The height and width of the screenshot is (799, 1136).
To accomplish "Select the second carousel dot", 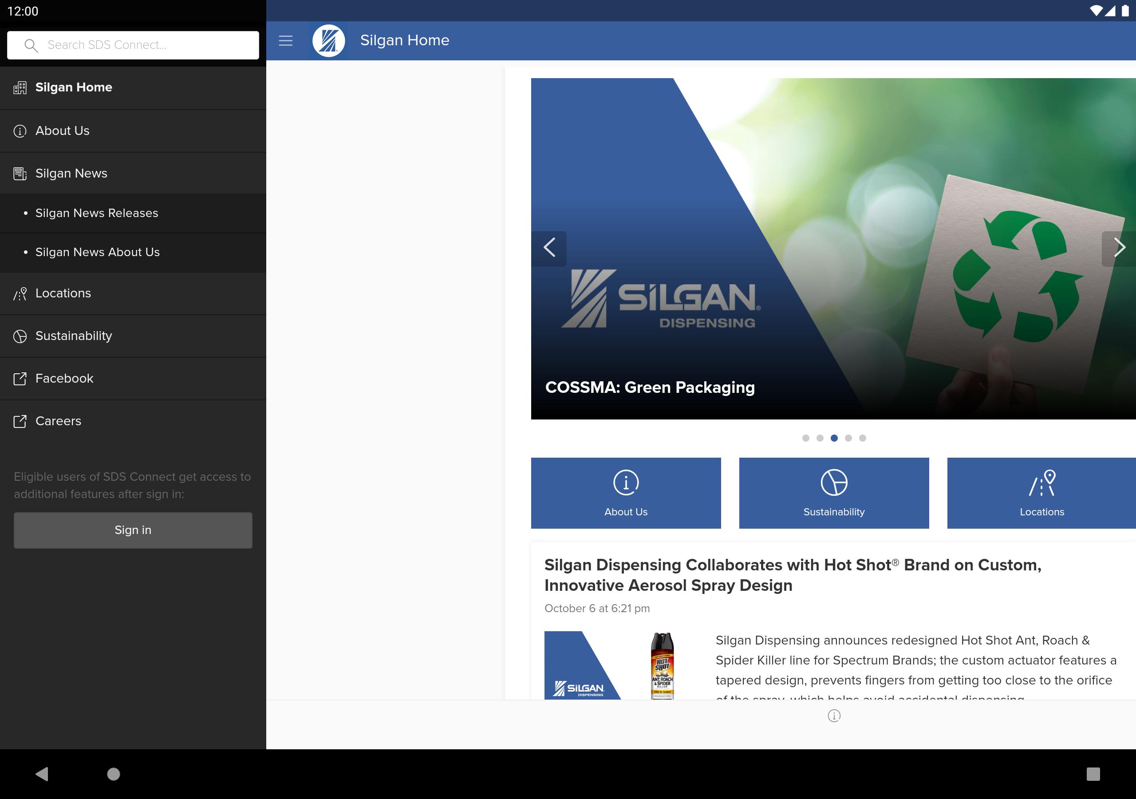I will click(x=820, y=438).
